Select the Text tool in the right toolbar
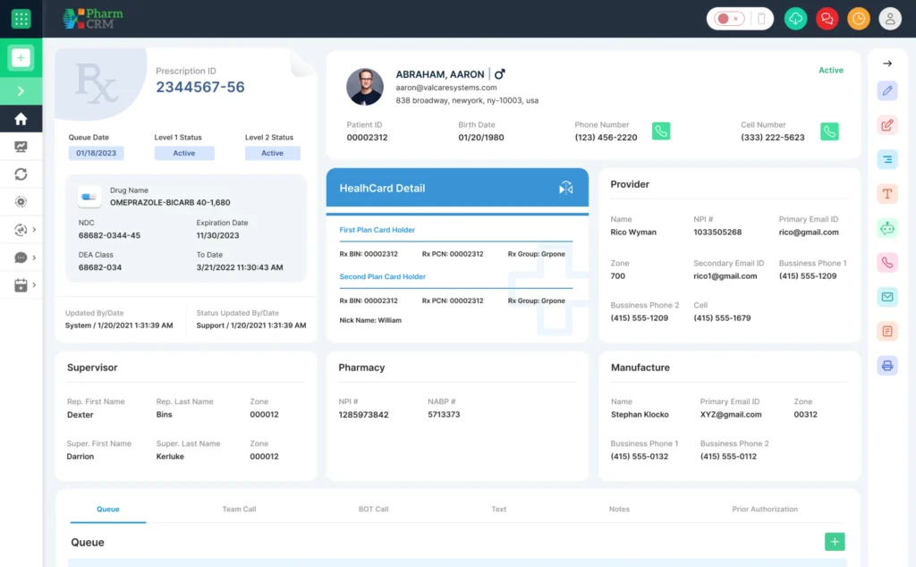 (886, 193)
